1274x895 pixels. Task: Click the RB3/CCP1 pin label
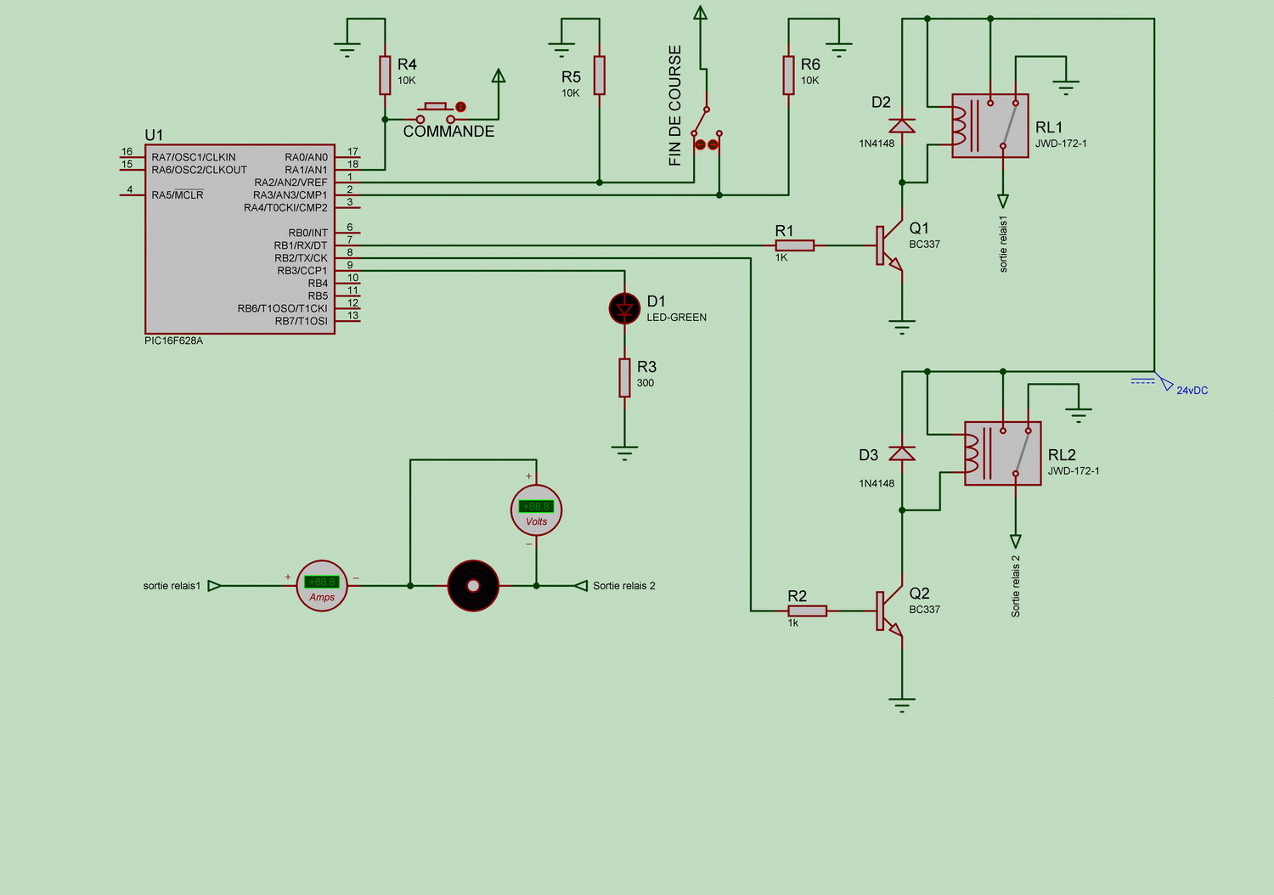click(x=302, y=271)
